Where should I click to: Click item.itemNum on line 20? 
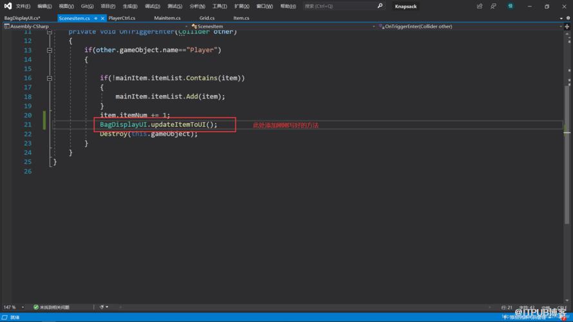[124, 115]
